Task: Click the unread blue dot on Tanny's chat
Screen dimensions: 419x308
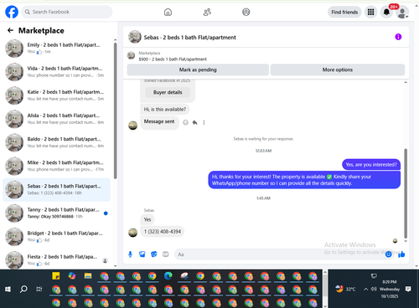Action: click(106, 213)
